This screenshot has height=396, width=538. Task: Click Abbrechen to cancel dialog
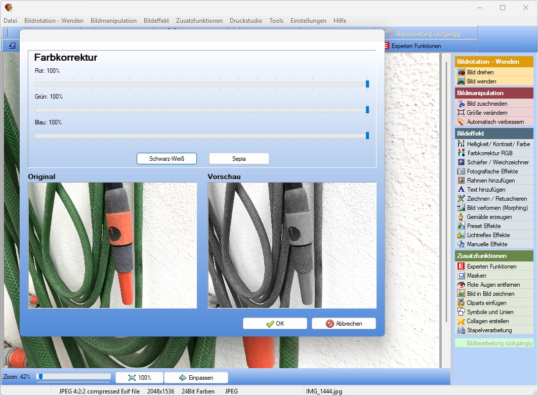(x=344, y=324)
